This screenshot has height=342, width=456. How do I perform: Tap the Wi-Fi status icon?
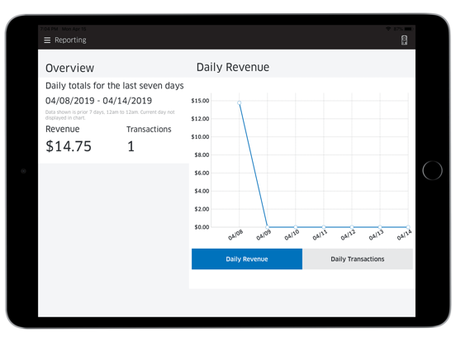click(388, 29)
